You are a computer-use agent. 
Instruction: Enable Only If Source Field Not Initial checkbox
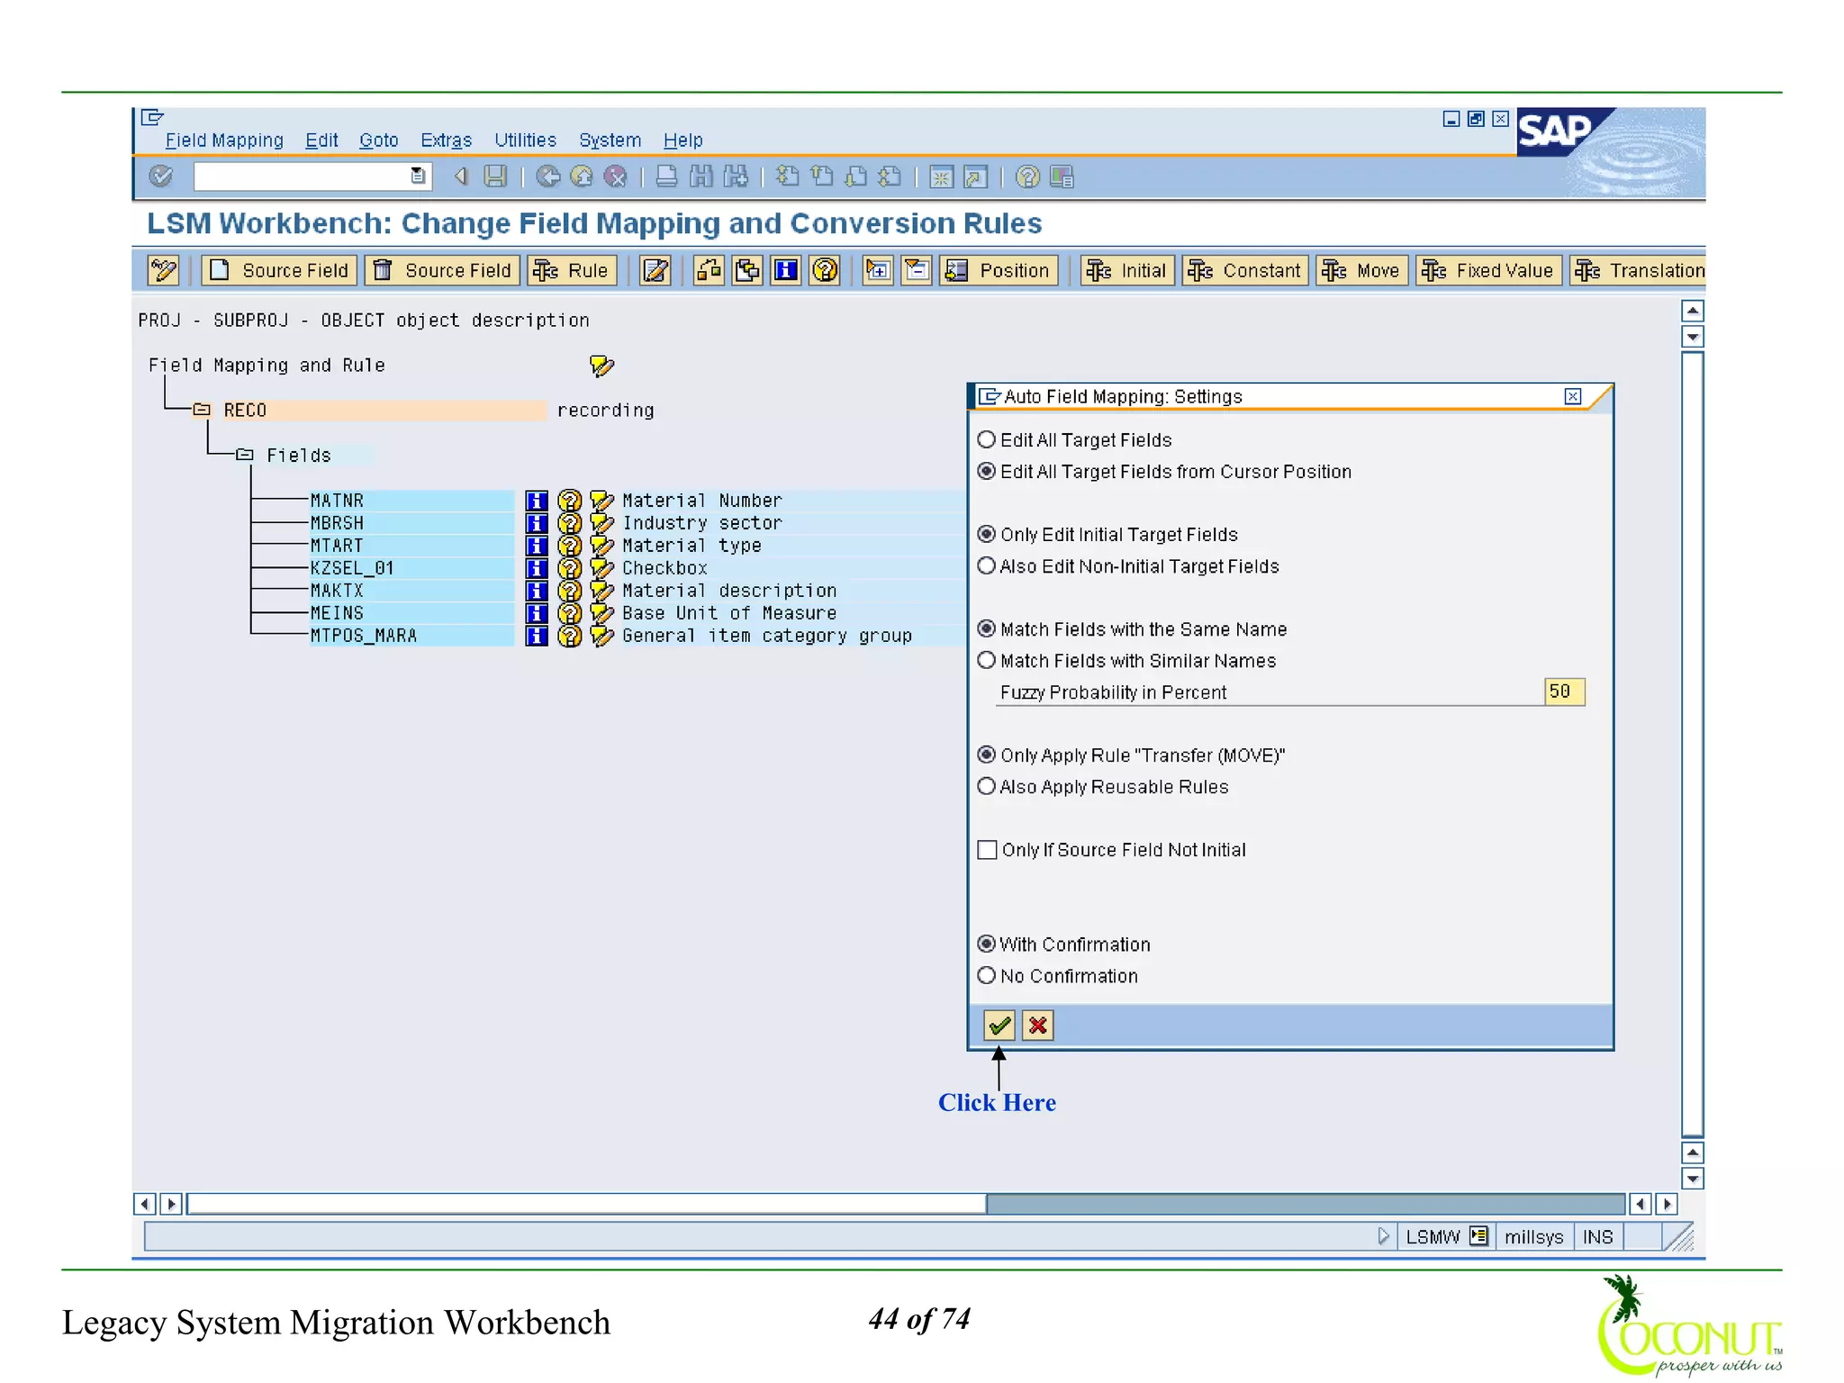pyautogui.click(x=988, y=850)
